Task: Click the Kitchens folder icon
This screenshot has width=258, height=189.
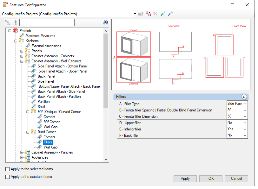Action: (22, 41)
